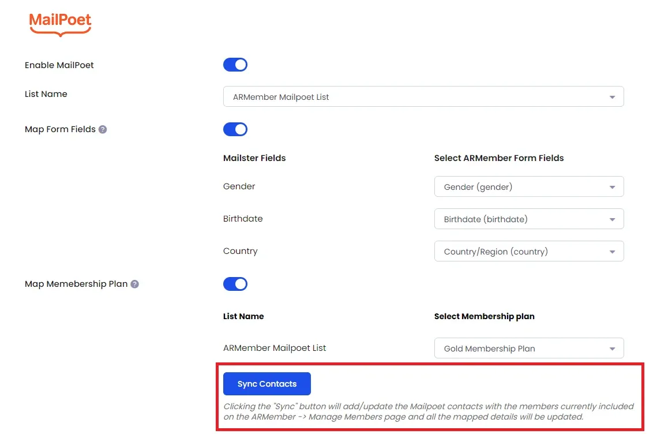
Task: Click help icon beside Map Form Fields
Action: (103, 129)
